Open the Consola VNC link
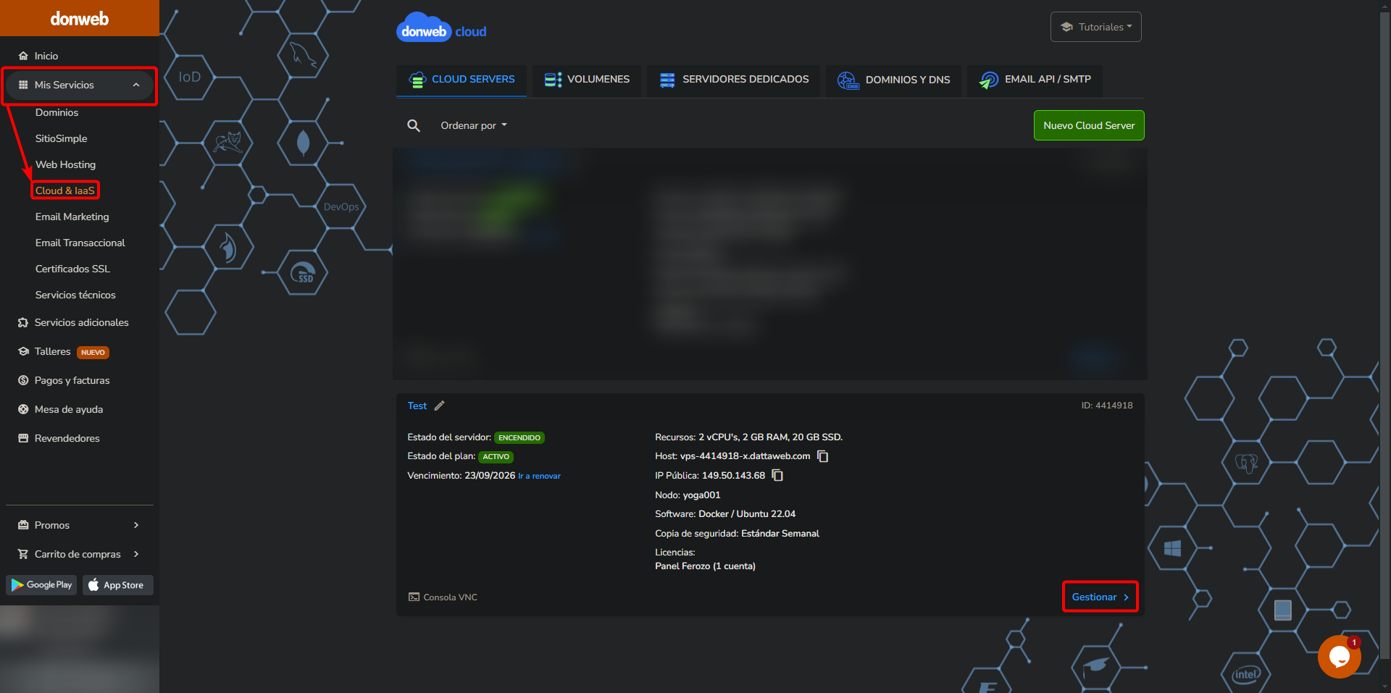This screenshot has height=693, width=1391. (443, 597)
